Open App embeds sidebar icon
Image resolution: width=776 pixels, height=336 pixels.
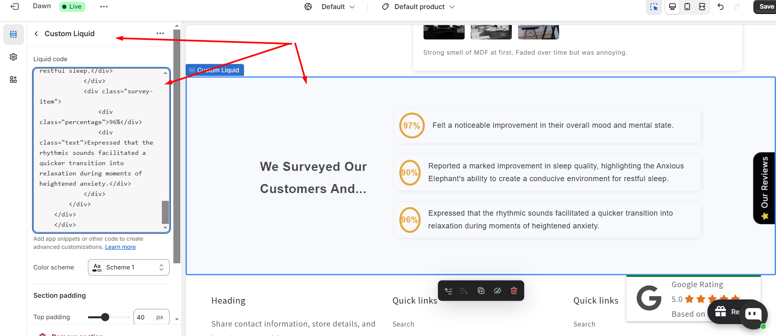point(13,79)
